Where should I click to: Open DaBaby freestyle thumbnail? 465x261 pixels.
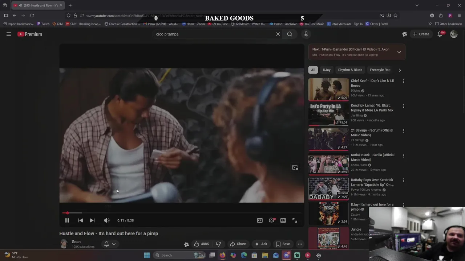(328, 188)
